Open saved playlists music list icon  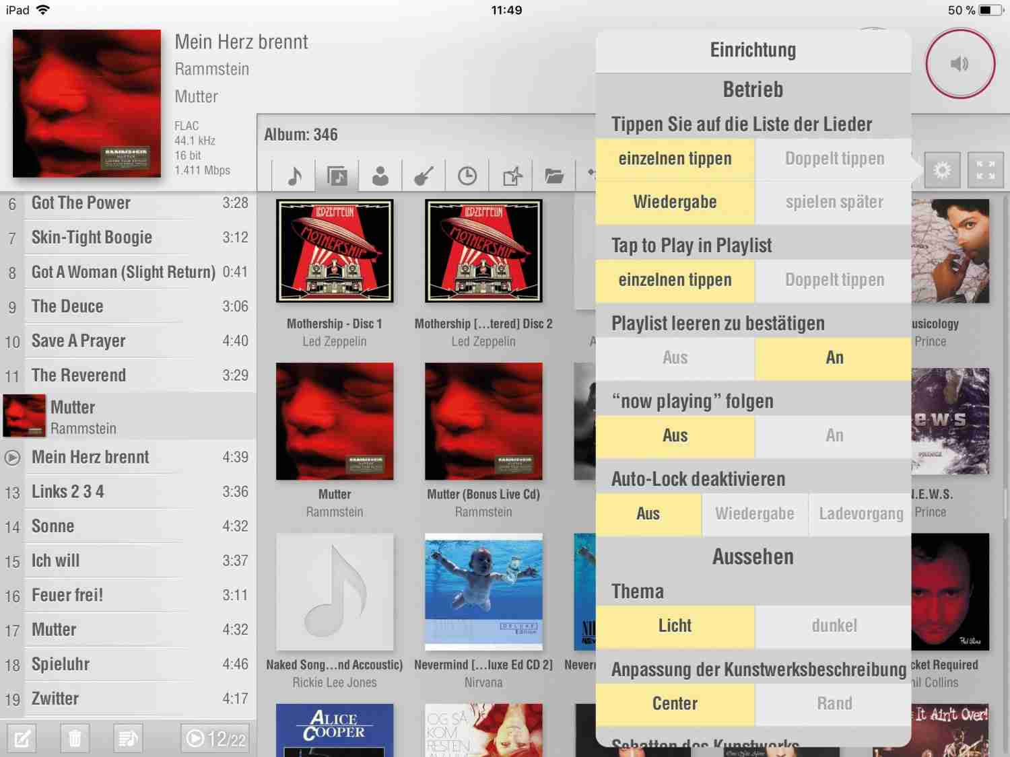127,739
